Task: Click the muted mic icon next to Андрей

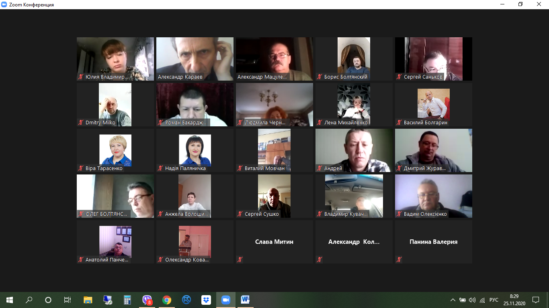Action: click(320, 168)
